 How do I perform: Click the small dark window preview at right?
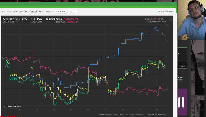pos(182,58)
